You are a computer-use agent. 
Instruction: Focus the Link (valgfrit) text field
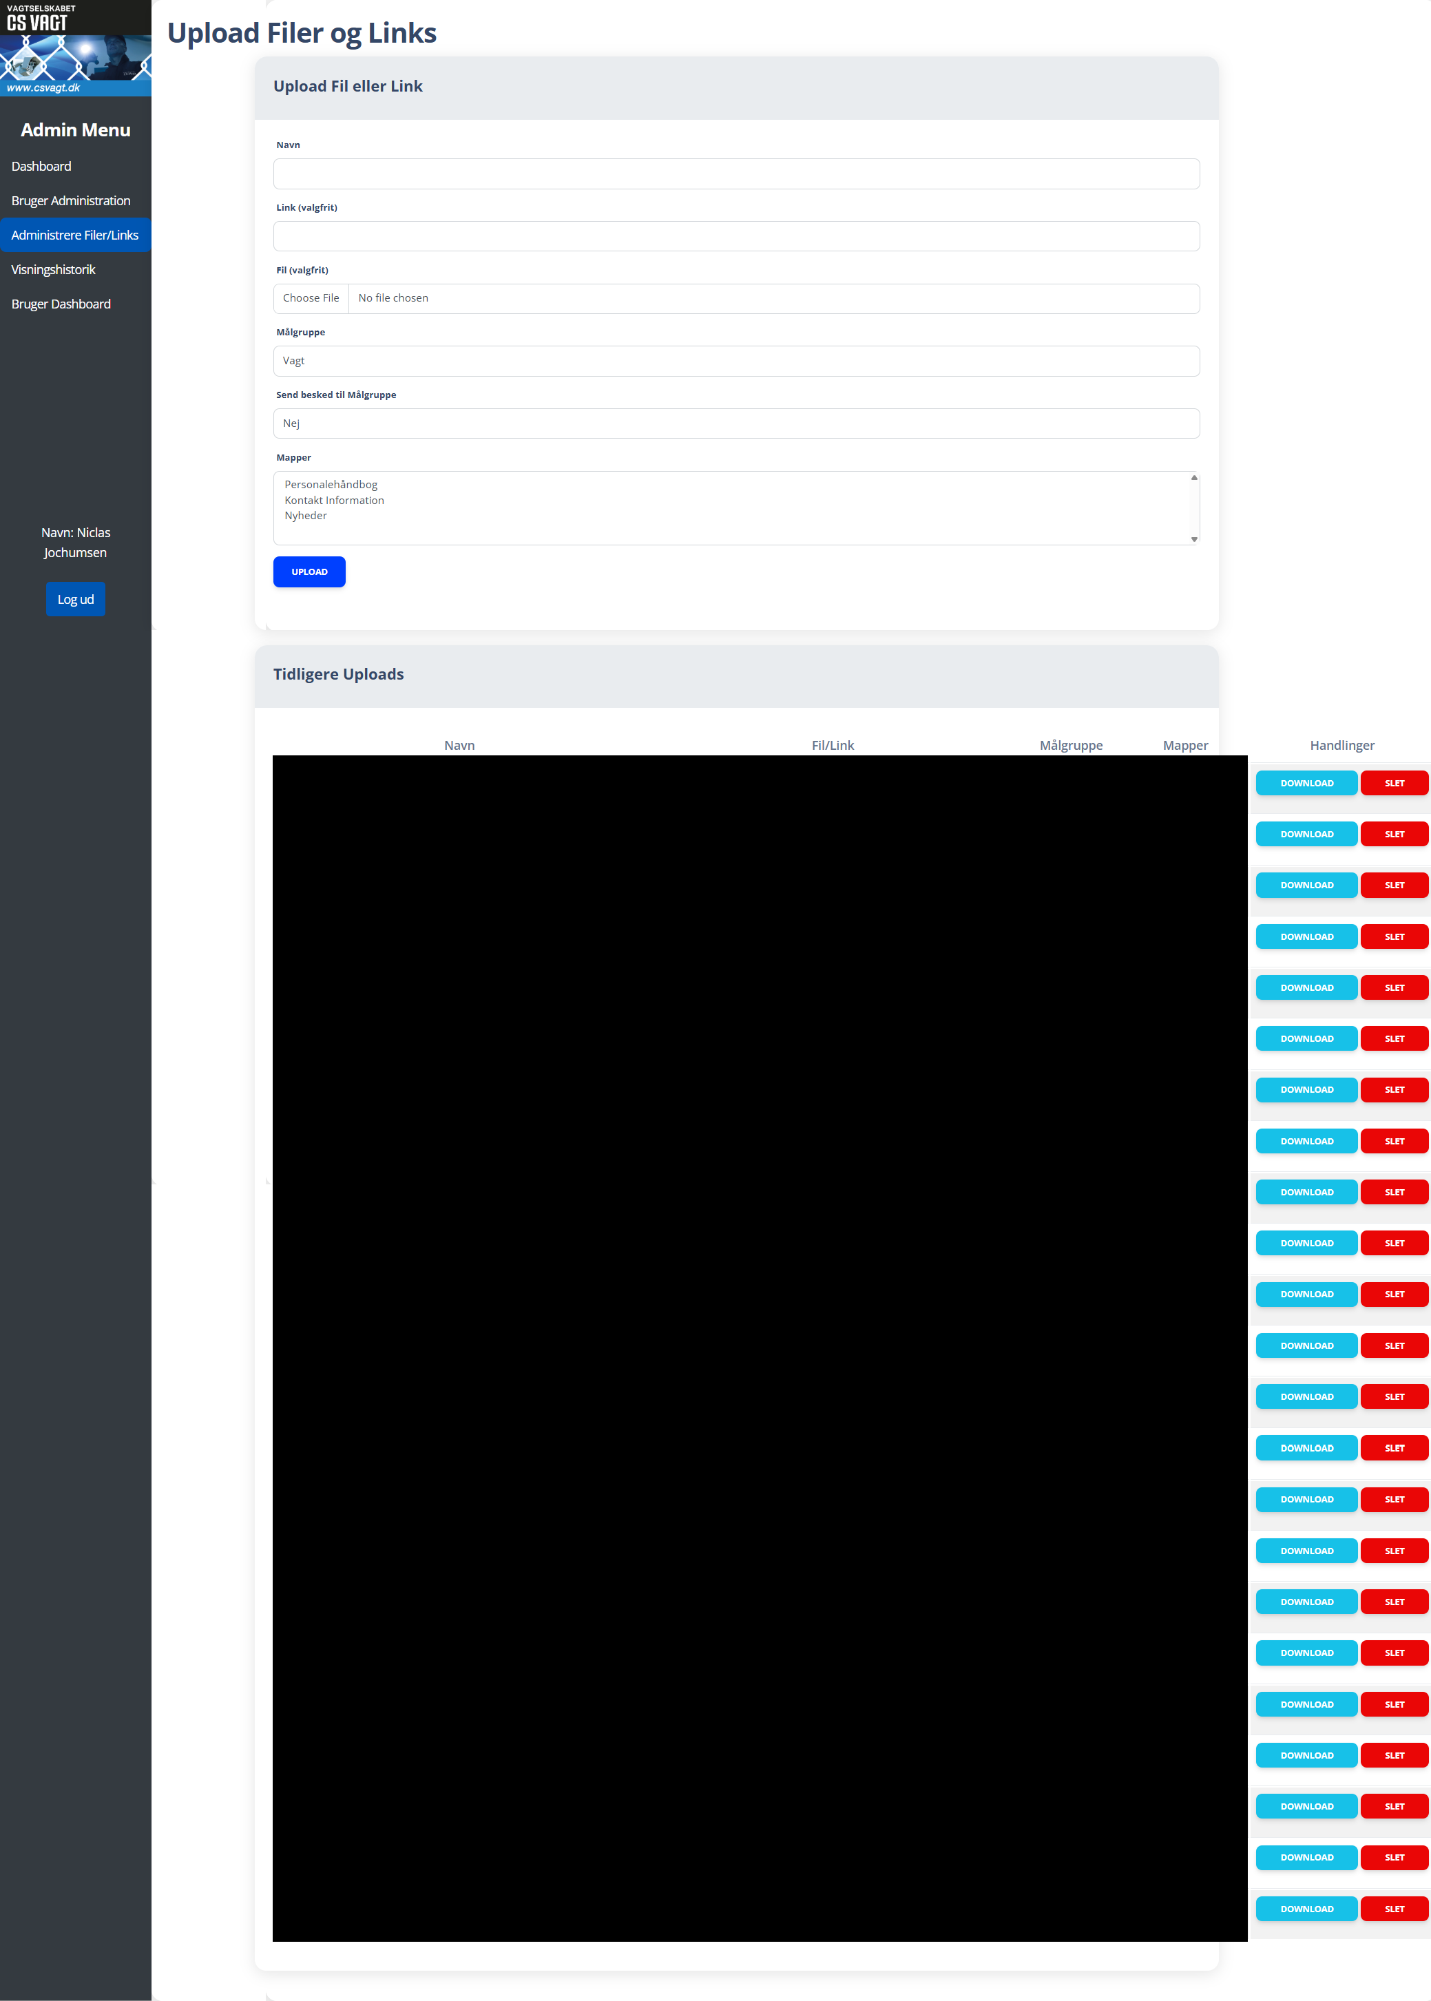[x=735, y=236]
